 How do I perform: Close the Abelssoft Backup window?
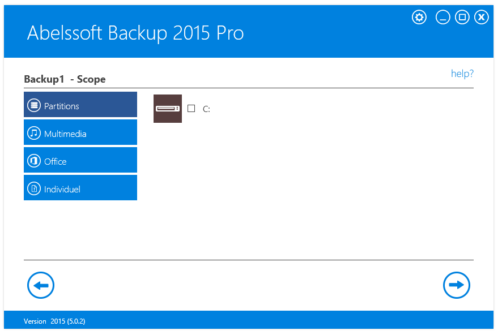pyautogui.click(x=482, y=17)
